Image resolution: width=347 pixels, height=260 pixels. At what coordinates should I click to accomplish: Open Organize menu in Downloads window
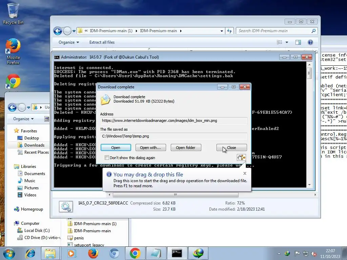pyautogui.click(x=23, y=119)
